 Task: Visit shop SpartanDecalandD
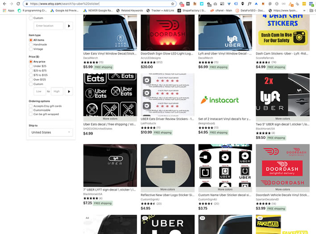267,199
